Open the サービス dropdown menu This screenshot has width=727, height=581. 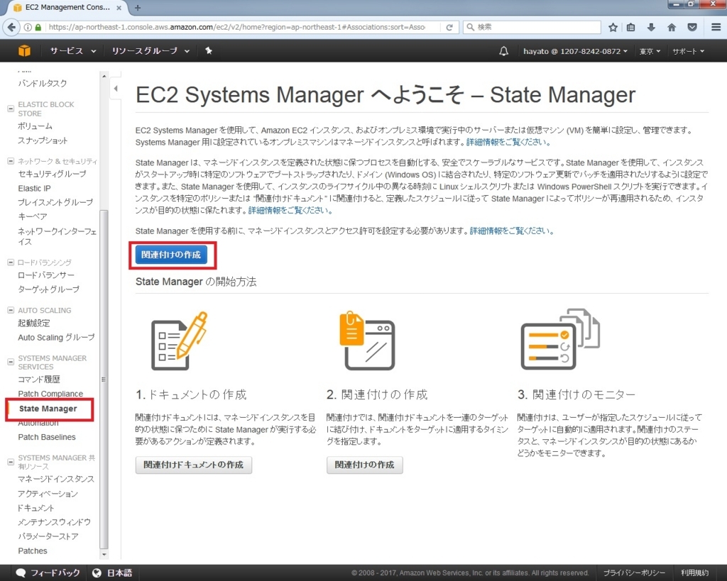[x=73, y=51]
